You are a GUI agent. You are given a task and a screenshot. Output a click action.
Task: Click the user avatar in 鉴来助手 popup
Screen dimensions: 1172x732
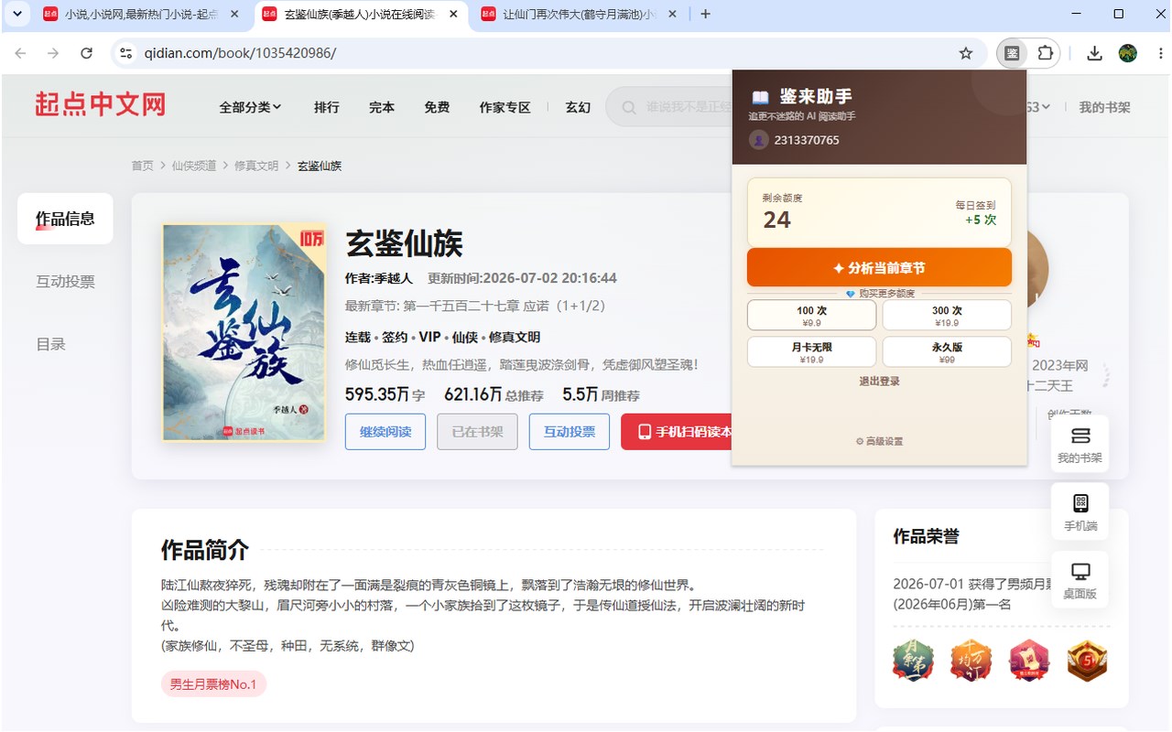(758, 140)
